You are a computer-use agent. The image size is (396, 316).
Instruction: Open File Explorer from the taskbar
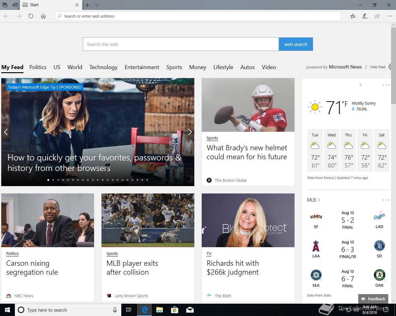159,310
